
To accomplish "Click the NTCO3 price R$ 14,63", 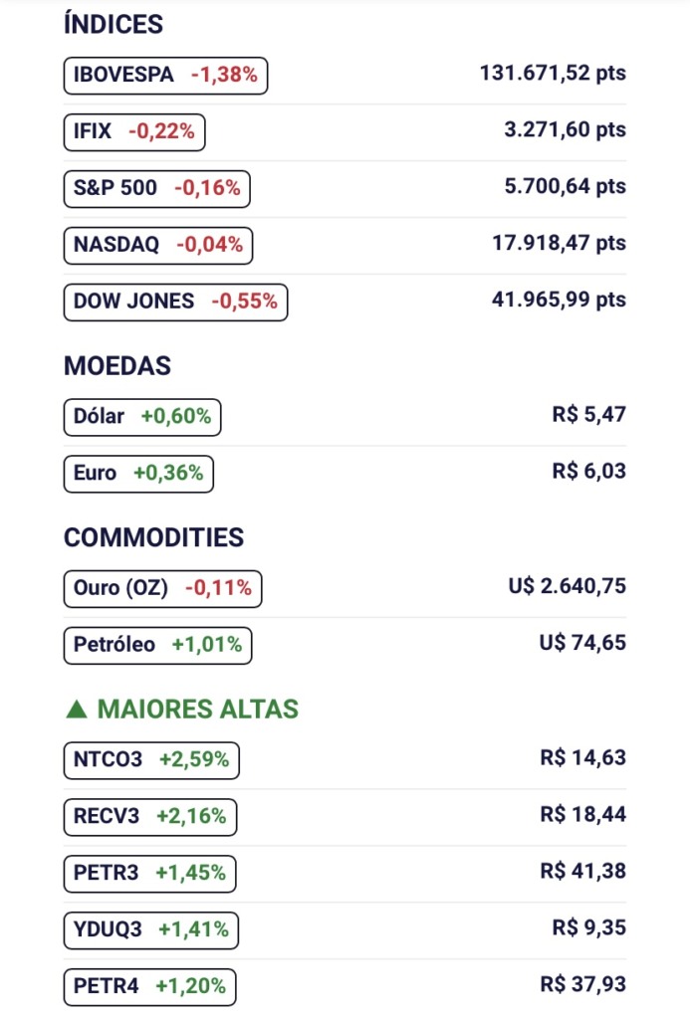I will click(583, 757).
